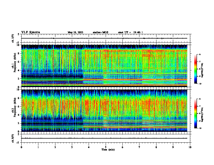Screen dimensions: 214x165
Task: Click the "-5" volt tick on ch.1(V) axis
Action: pyautogui.click(x=18, y=43)
